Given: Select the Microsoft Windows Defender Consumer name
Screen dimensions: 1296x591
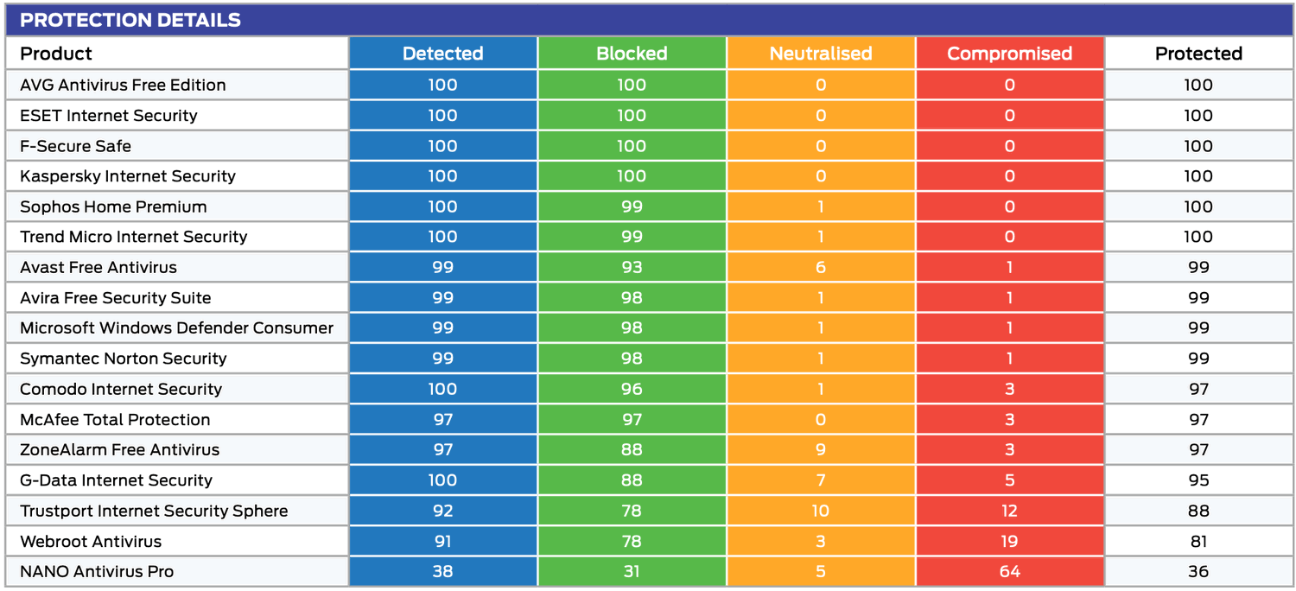Looking at the screenshot, I should pyautogui.click(x=176, y=328).
